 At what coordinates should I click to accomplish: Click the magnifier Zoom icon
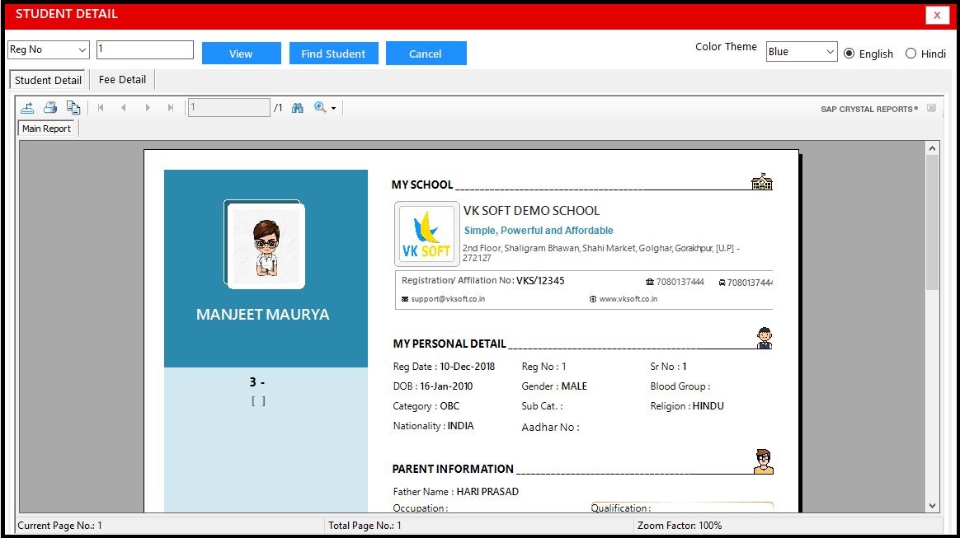click(320, 108)
